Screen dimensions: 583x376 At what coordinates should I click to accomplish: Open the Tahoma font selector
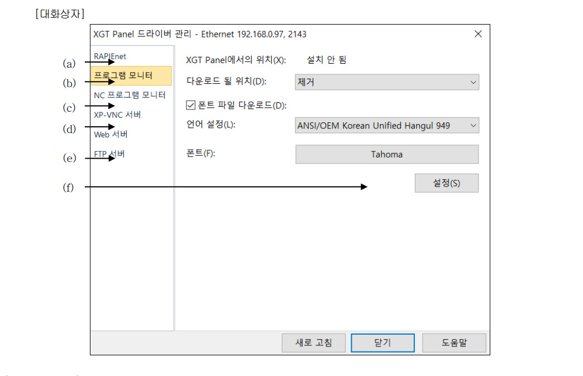coord(387,154)
